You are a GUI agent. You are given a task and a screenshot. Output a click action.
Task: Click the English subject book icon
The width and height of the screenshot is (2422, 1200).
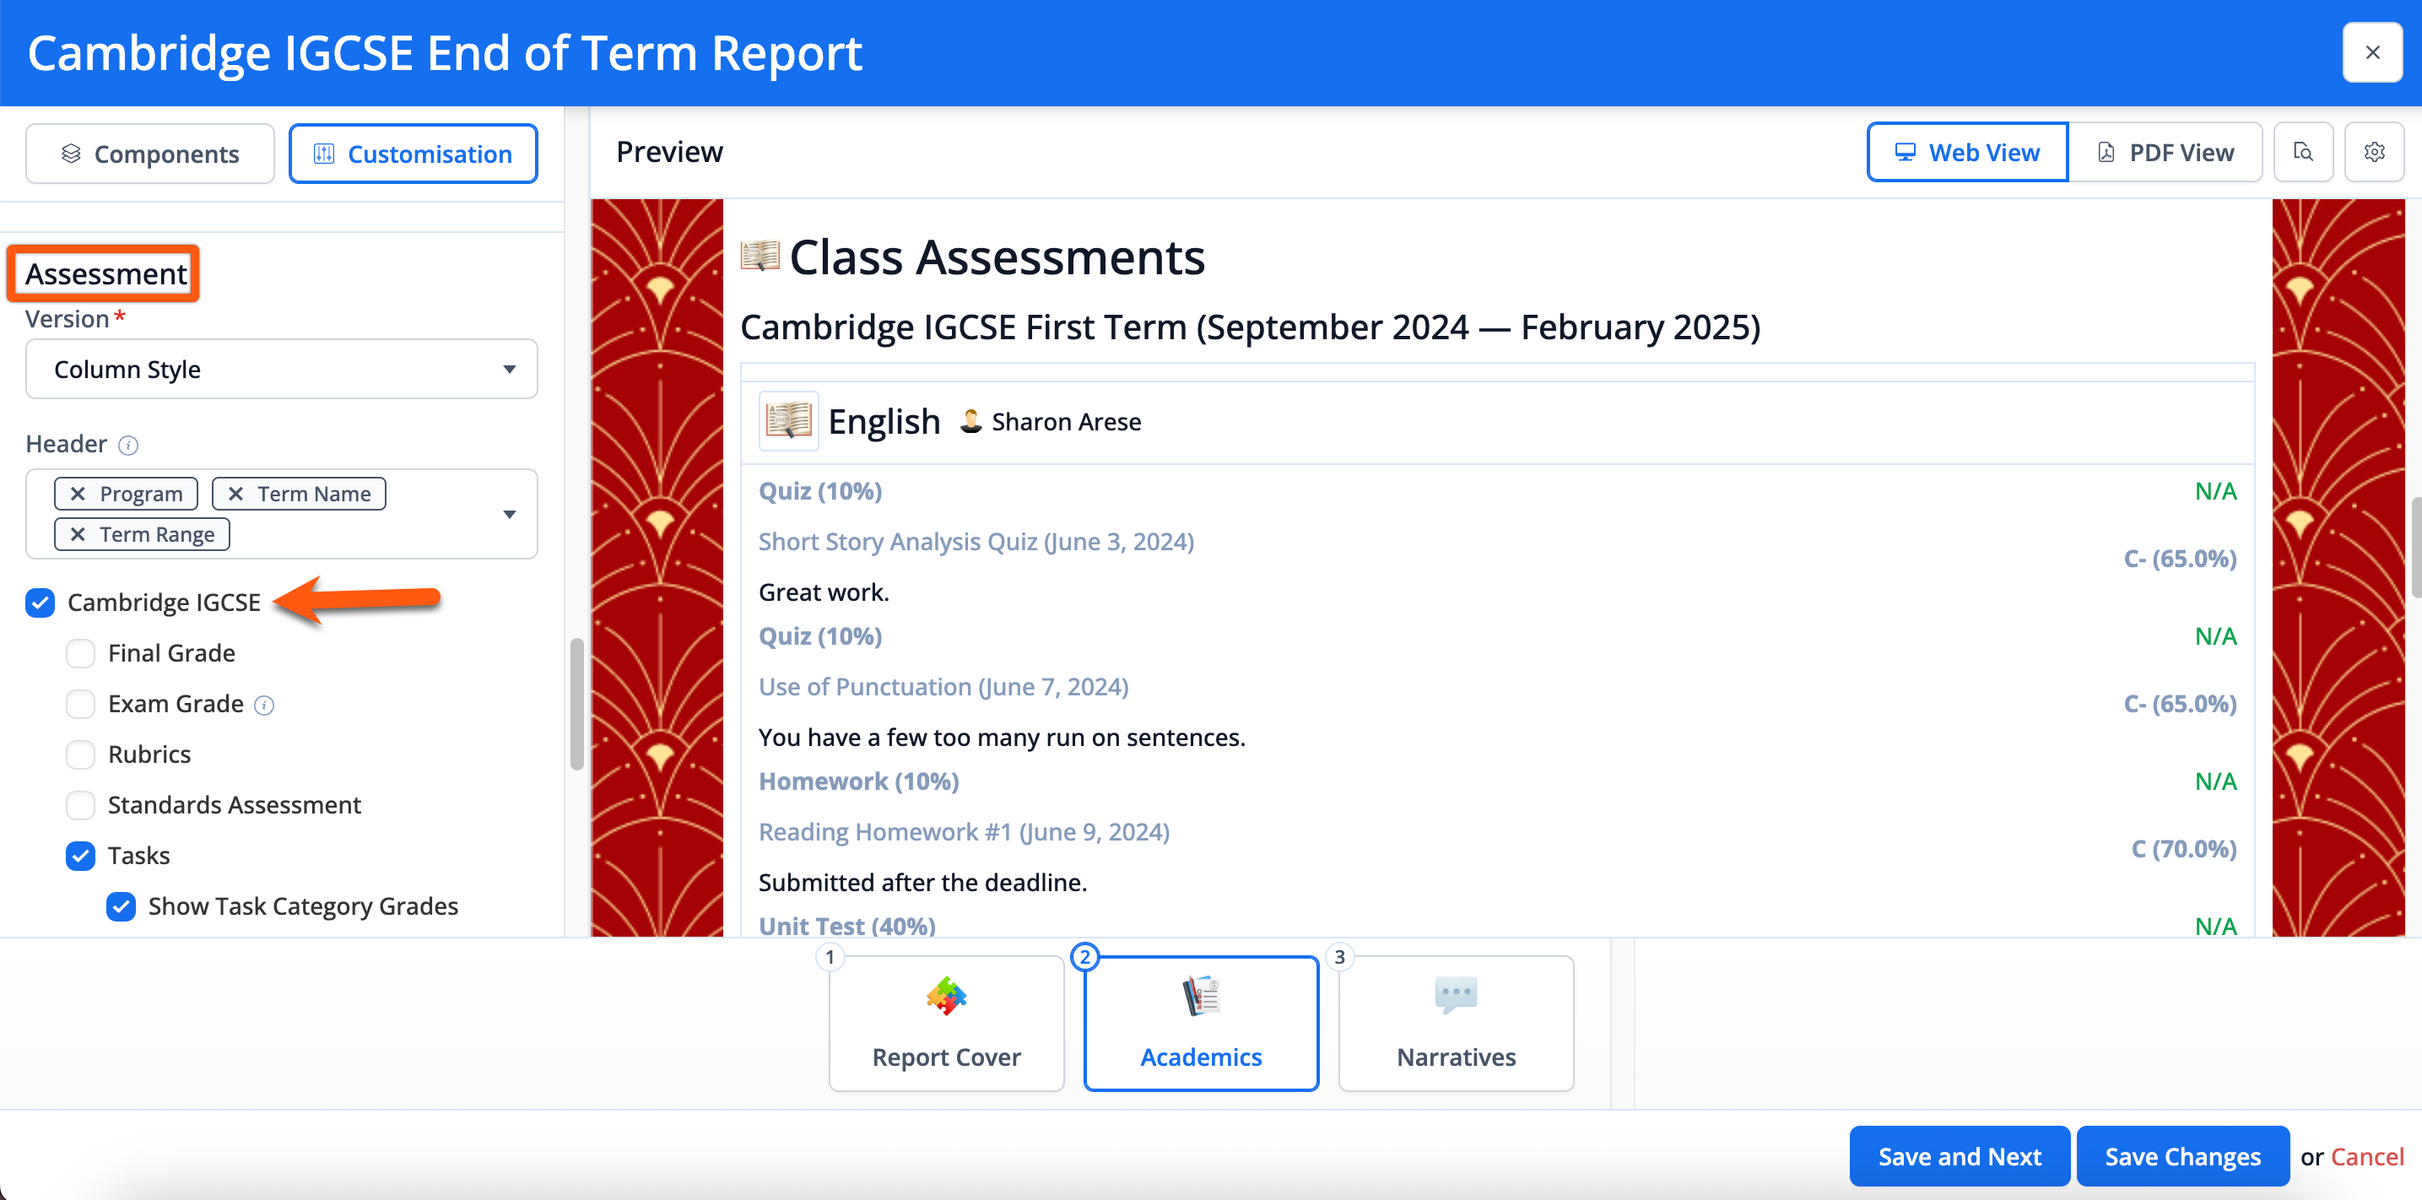788,420
